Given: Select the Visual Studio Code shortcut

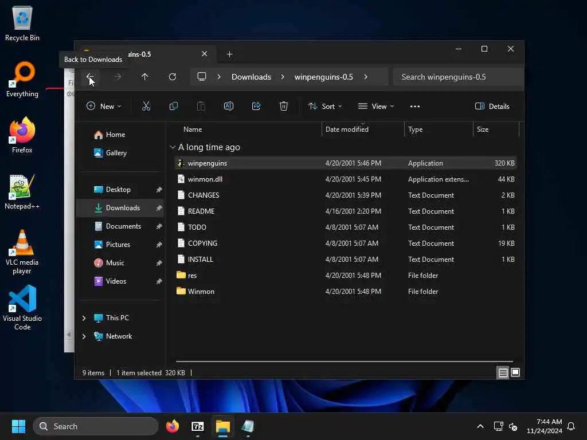Looking at the screenshot, I should pos(22,308).
